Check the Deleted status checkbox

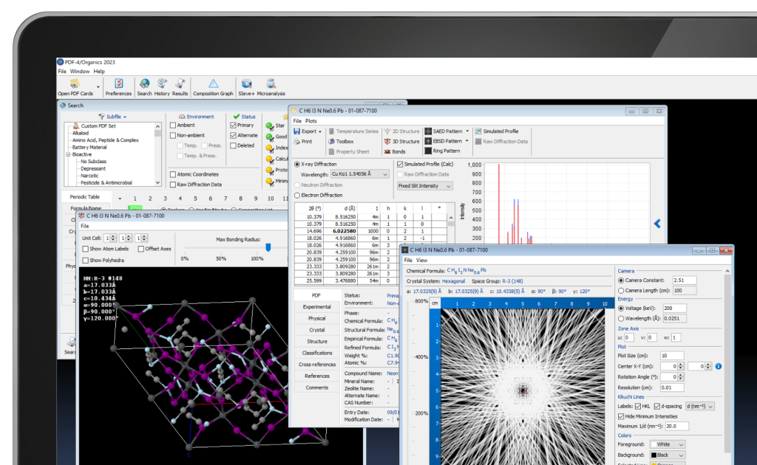click(x=233, y=145)
